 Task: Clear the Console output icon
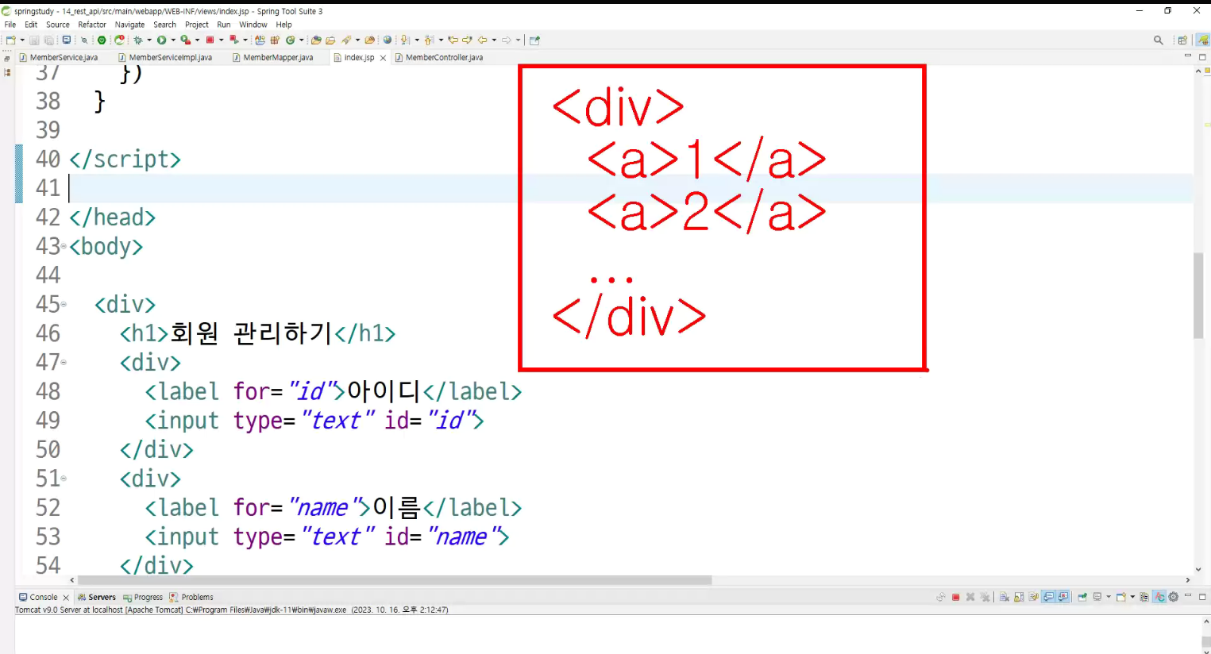click(1005, 597)
